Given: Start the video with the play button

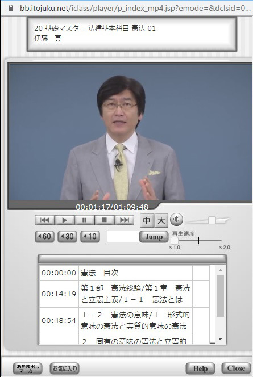Looking at the screenshot, I should 65,220.
